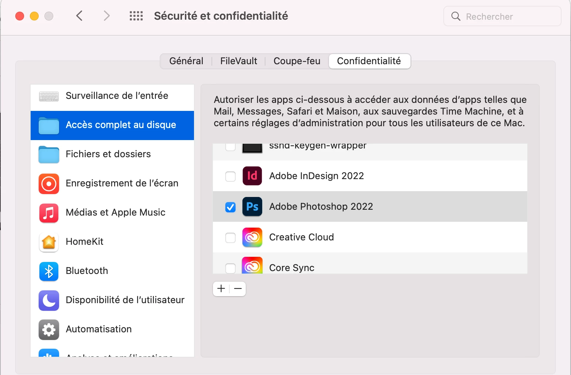571x375 pixels.
Task: Select Médias et Apple Music category
Action: click(112, 213)
